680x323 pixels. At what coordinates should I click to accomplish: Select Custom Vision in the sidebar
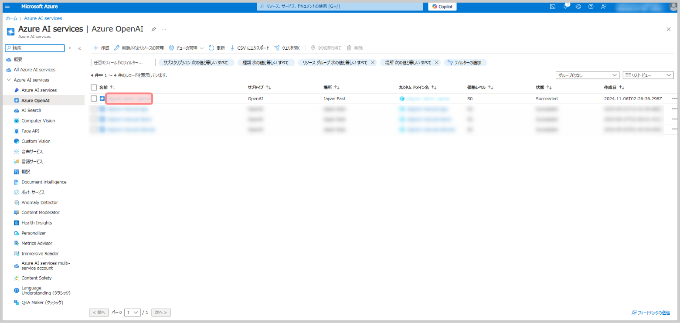[x=36, y=141]
